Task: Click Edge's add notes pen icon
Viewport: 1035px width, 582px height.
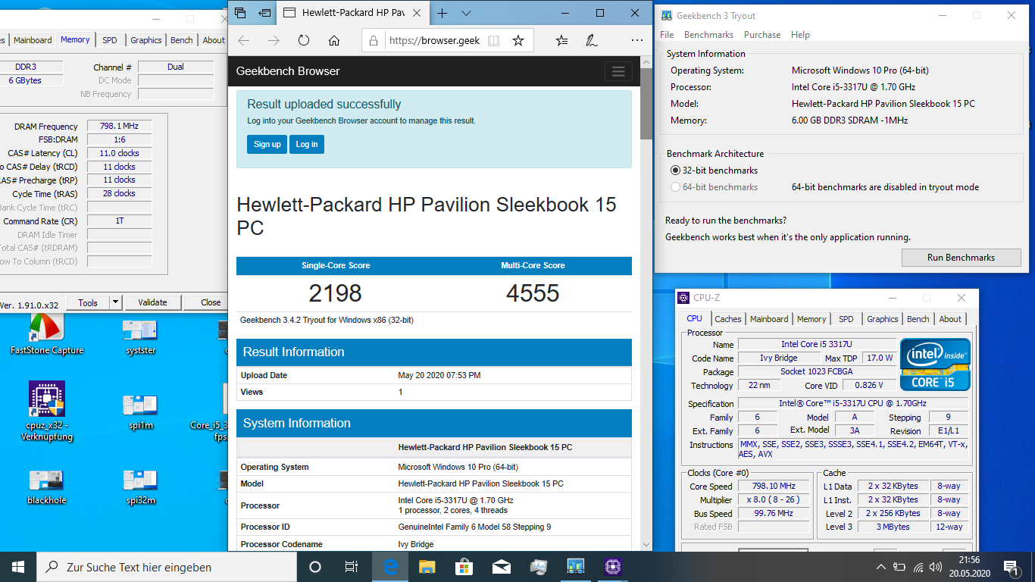Action: point(591,41)
